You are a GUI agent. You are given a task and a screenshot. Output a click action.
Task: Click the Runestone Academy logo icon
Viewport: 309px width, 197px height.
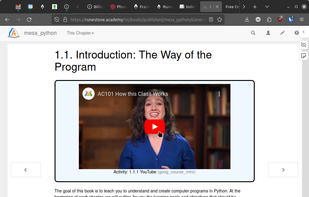(14, 33)
